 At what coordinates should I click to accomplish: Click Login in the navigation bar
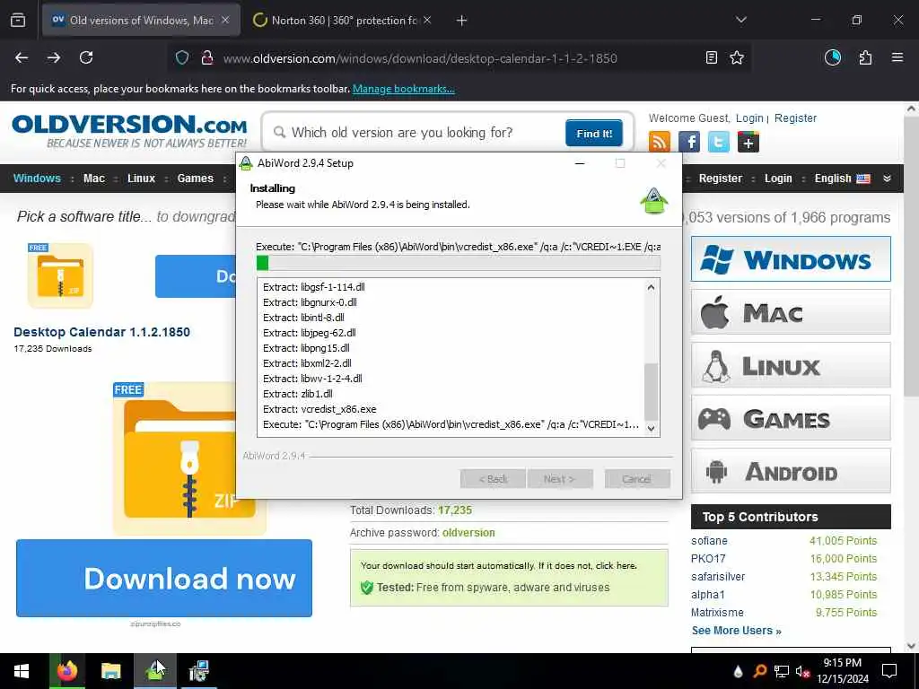[x=778, y=179]
